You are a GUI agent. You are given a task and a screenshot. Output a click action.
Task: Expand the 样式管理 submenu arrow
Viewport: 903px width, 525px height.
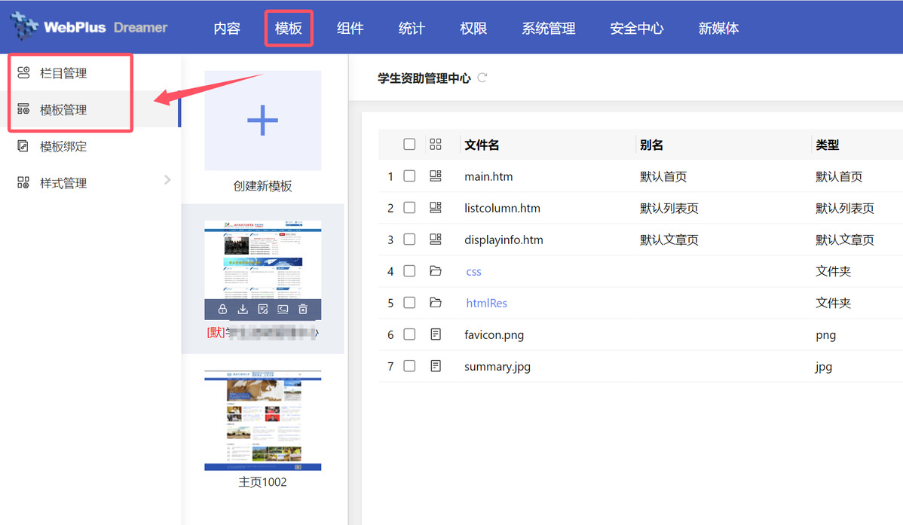click(x=167, y=180)
